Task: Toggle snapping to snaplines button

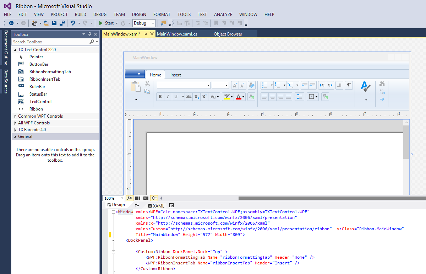Action: pos(154,198)
